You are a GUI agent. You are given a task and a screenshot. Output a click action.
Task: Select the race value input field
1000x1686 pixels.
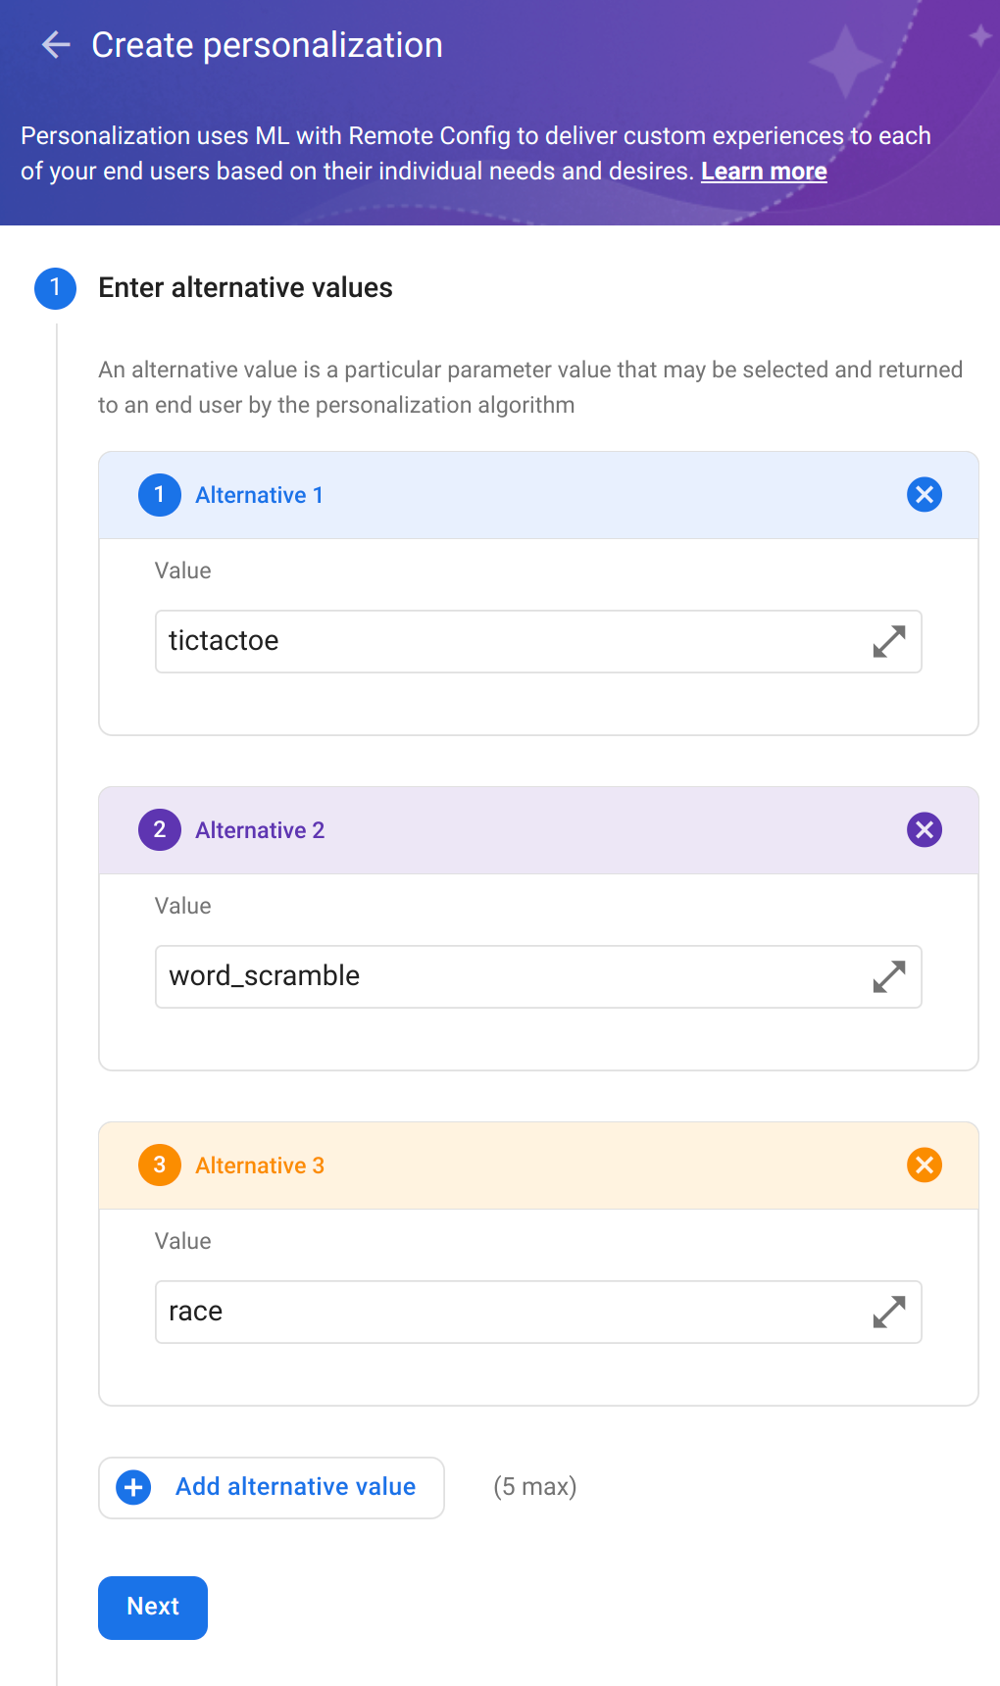pos(490,1312)
